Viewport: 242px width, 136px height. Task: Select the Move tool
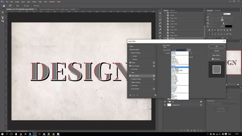tap(160, 13)
